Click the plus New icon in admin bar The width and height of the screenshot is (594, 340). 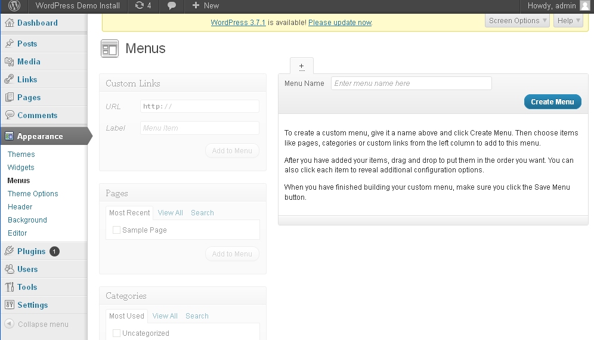[196, 5]
